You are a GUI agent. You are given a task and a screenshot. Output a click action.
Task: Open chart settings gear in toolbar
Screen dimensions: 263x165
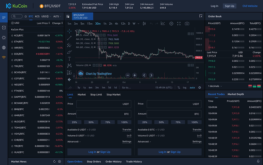pos(171,24)
